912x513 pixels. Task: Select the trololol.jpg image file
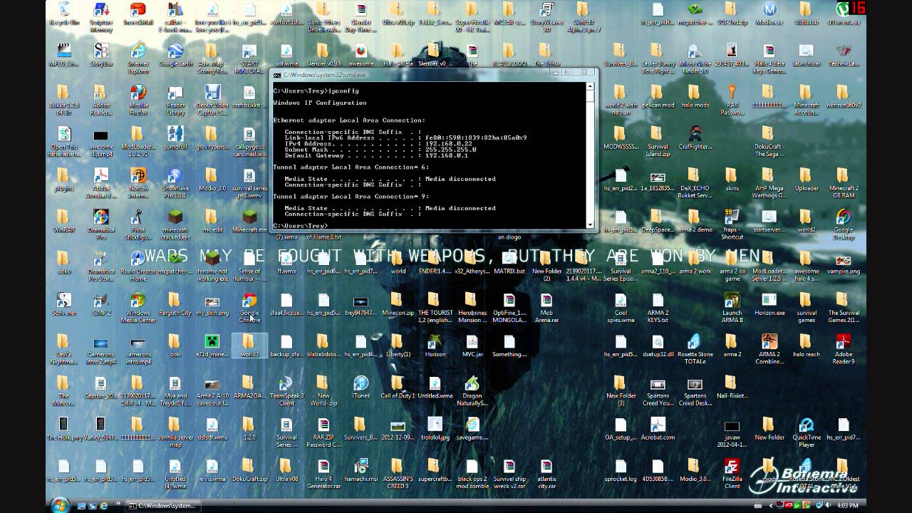435,429
